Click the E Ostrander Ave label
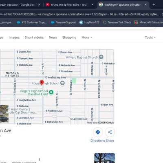 pyautogui.click(x=54, y=122)
